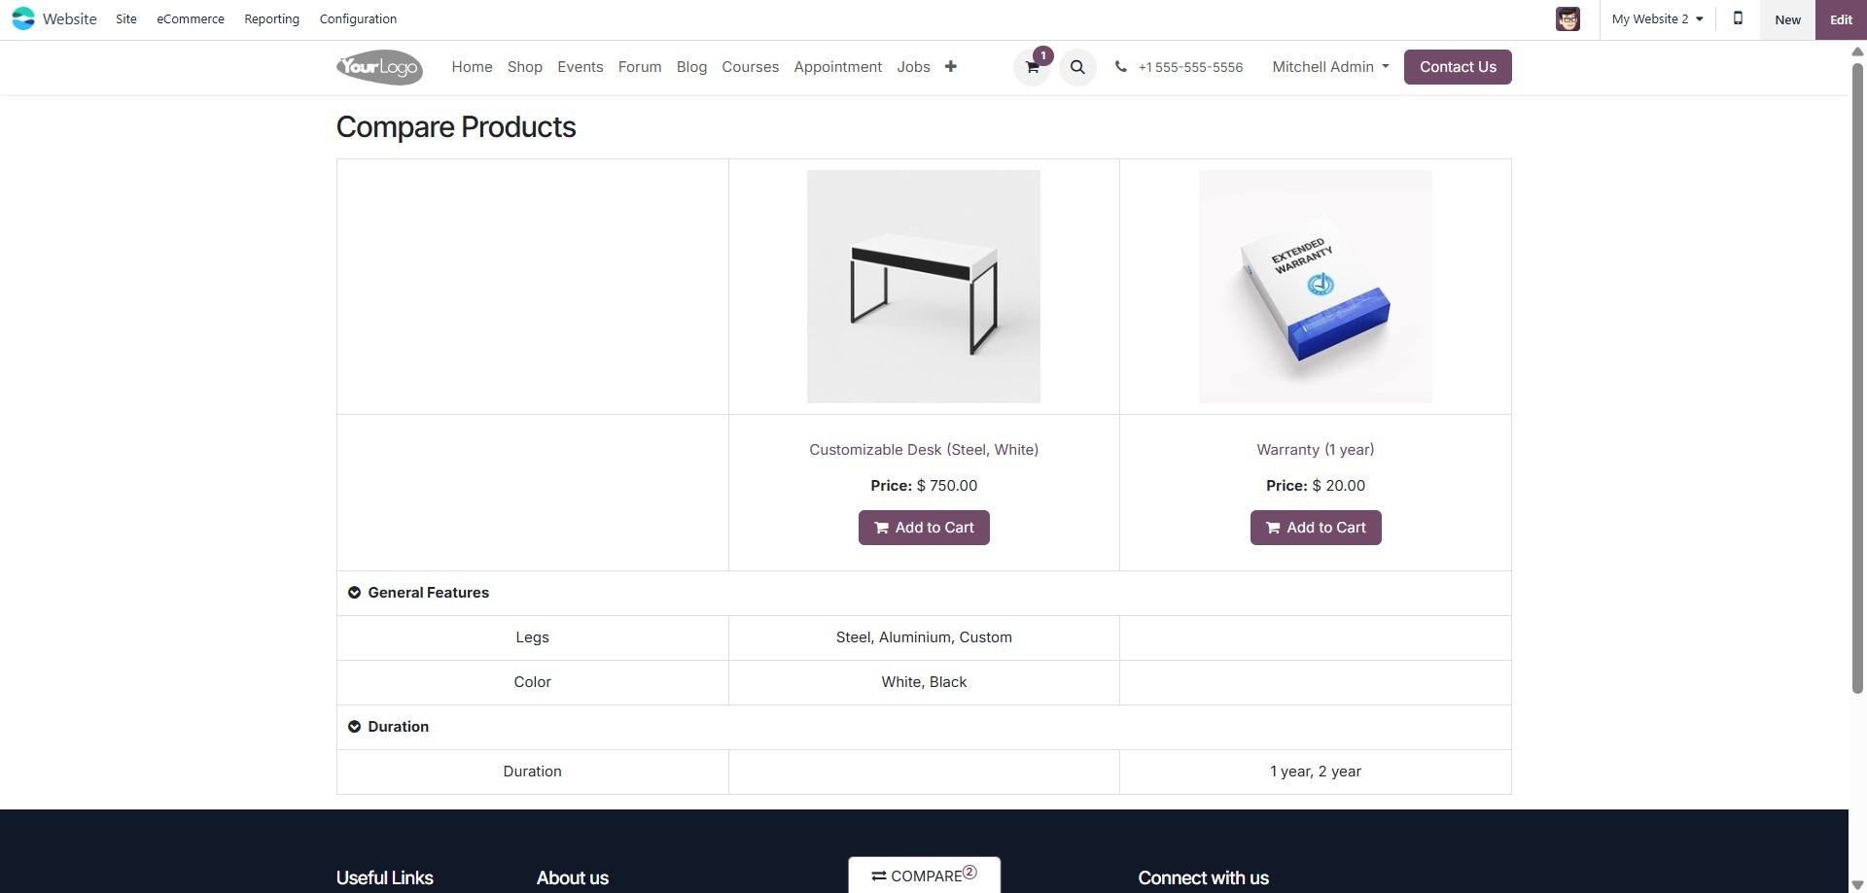Click the Contact Us button

coord(1458,67)
